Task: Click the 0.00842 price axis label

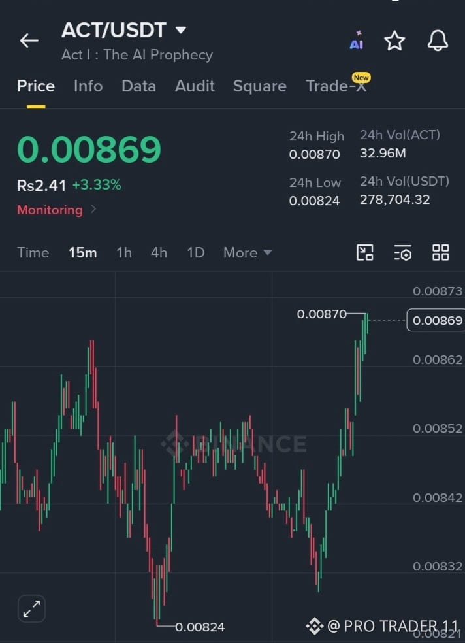Action: (437, 498)
